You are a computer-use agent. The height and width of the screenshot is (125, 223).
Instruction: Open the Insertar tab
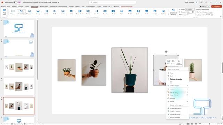(x=14, y=7)
